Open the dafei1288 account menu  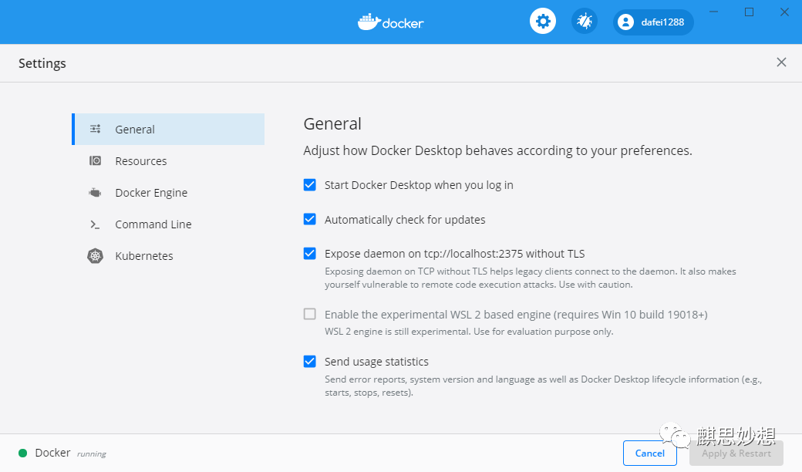click(653, 22)
